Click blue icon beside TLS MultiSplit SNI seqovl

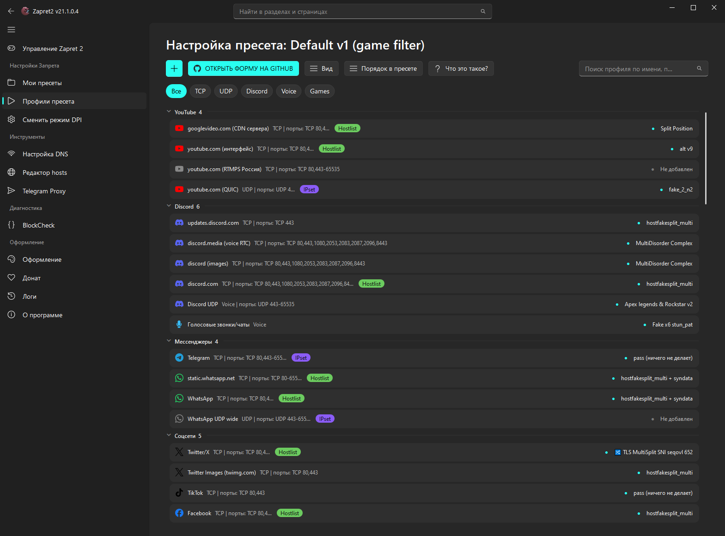tap(618, 452)
